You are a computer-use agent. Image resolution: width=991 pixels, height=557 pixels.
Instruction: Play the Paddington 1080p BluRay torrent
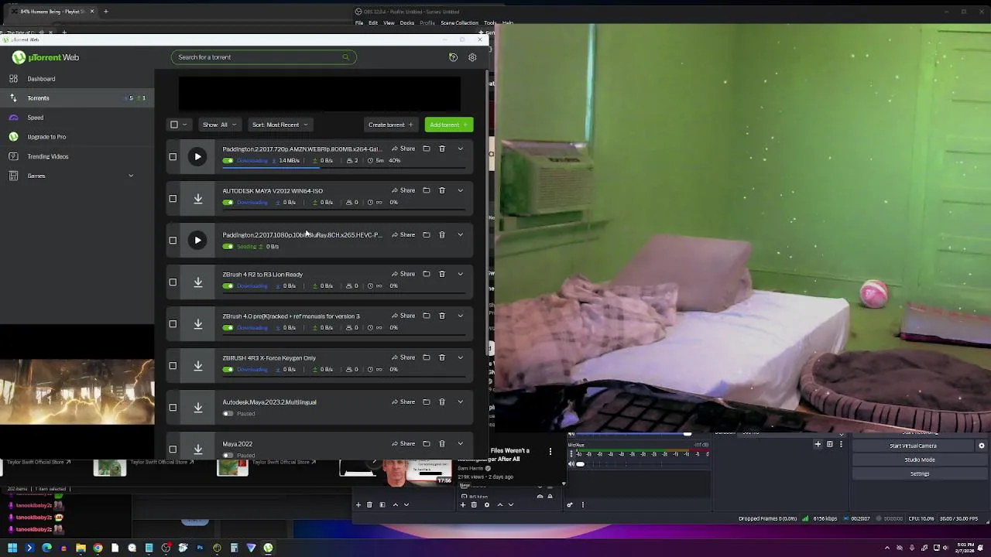tap(197, 241)
